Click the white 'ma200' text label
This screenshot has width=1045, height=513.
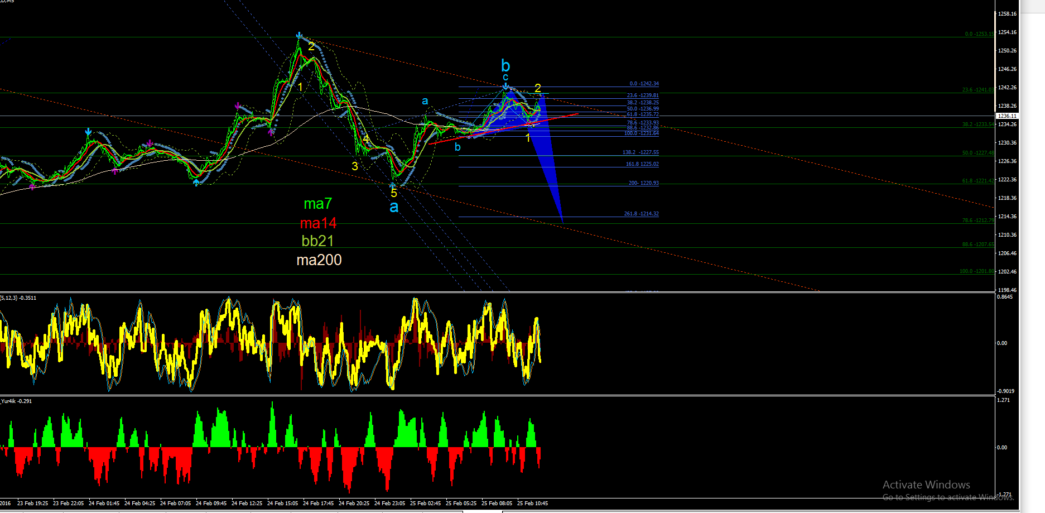click(x=319, y=260)
